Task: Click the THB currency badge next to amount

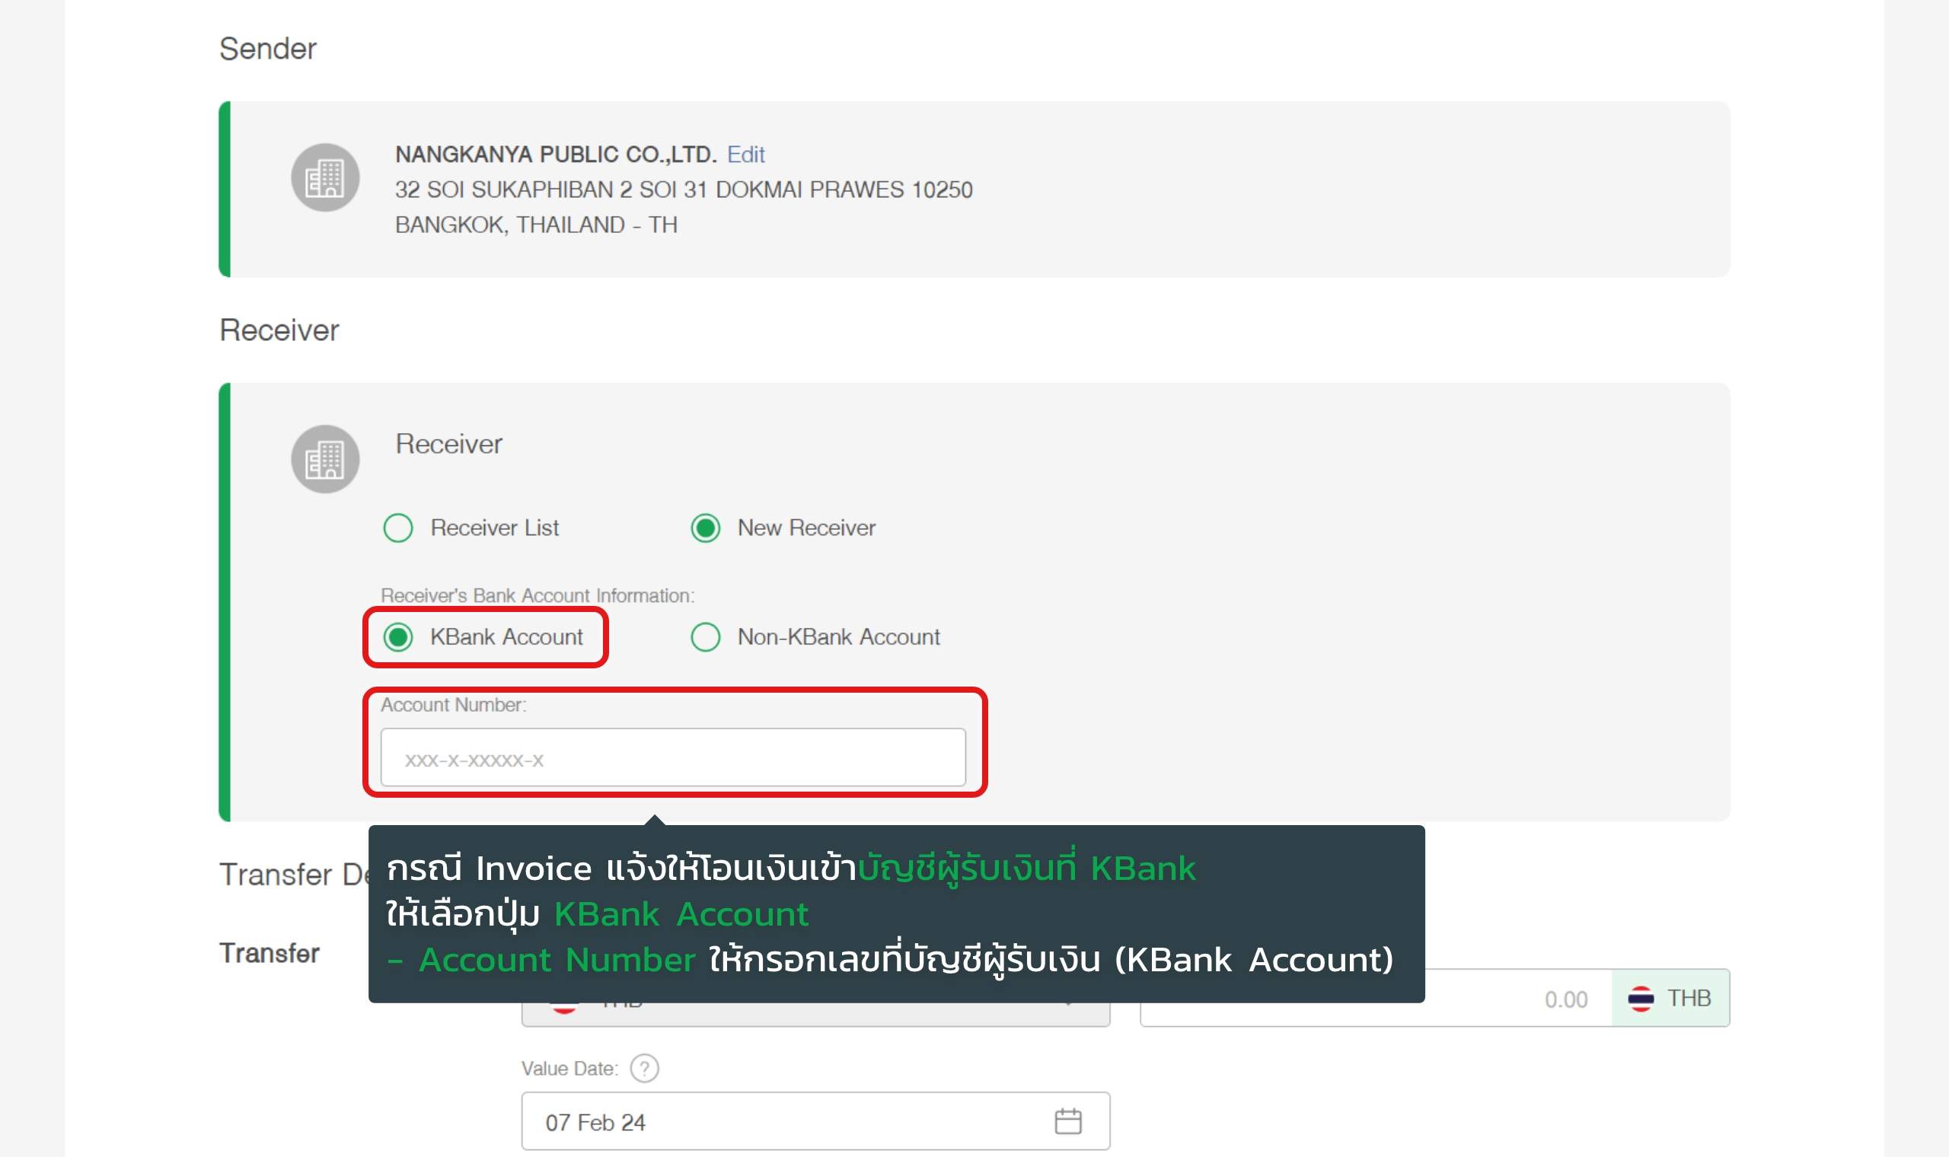Action: [x=1688, y=998]
